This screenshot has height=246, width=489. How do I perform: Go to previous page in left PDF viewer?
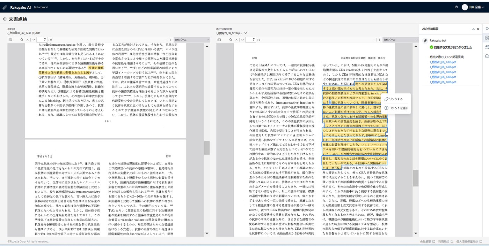point(28,40)
